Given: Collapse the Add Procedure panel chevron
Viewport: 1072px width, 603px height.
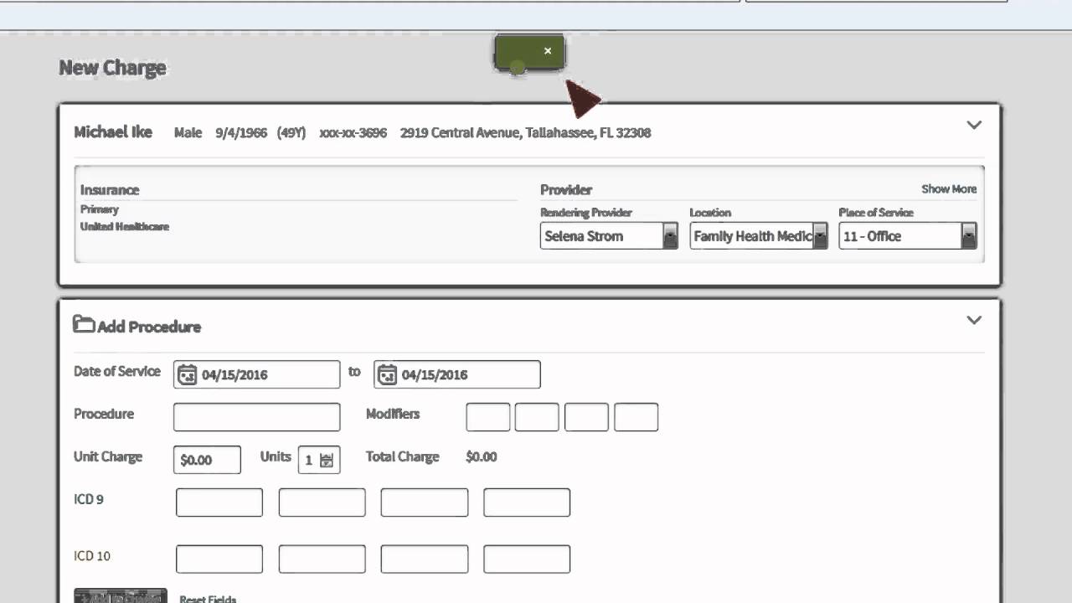Looking at the screenshot, I should [974, 320].
